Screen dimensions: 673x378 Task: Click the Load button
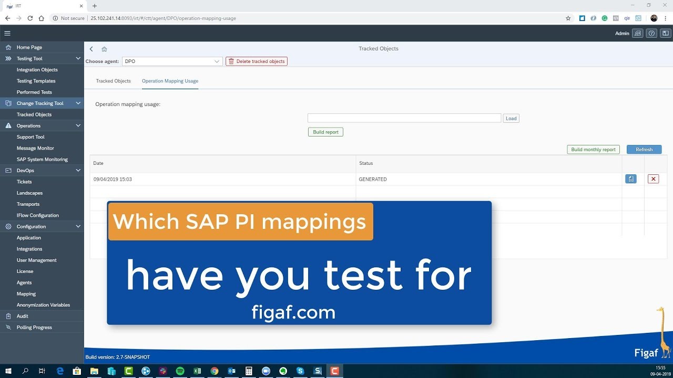511,119
